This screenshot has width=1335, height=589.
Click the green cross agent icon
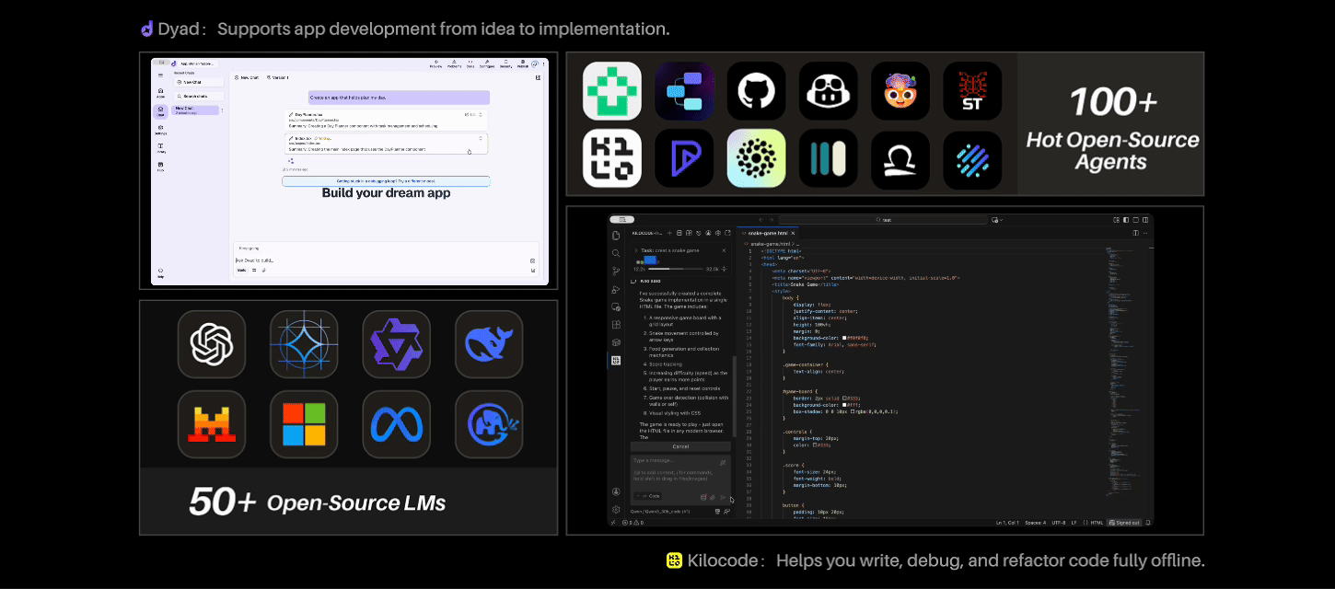[612, 91]
